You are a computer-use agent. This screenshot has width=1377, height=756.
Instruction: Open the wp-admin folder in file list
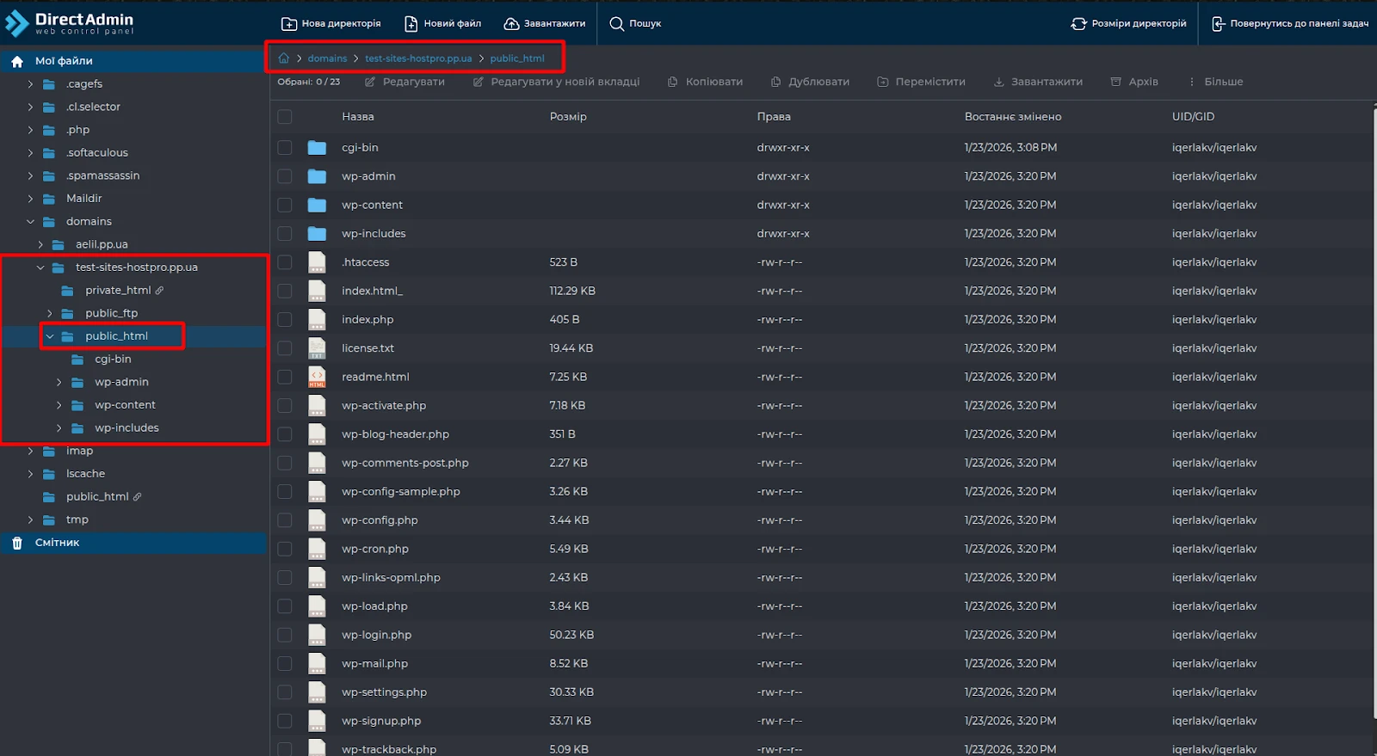(368, 176)
